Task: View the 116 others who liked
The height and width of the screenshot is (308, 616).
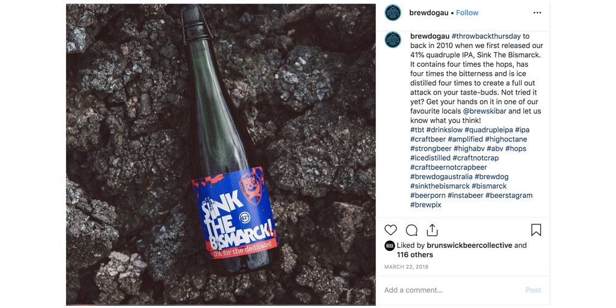Action: pyautogui.click(x=414, y=255)
